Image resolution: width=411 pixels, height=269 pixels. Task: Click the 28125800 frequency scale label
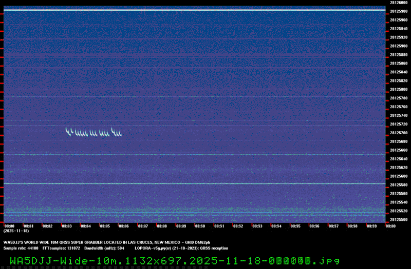click(398, 89)
